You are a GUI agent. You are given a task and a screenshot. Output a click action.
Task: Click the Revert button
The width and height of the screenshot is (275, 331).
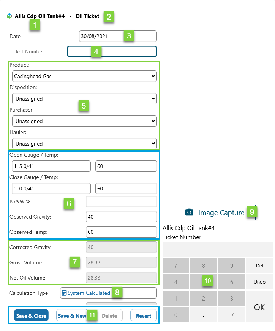coord(144,316)
